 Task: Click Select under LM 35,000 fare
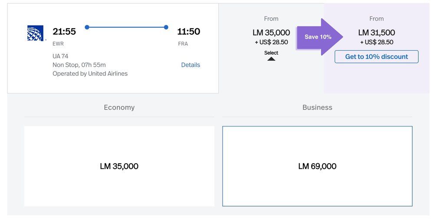pyautogui.click(x=271, y=53)
